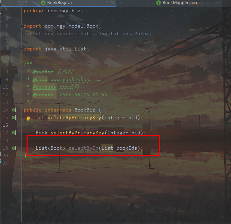Click the selectByPrimaryKey method name

point(77,133)
